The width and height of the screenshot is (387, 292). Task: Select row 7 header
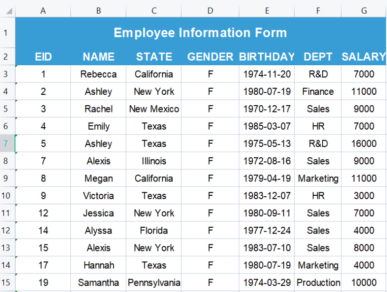pyautogui.click(x=6, y=143)
